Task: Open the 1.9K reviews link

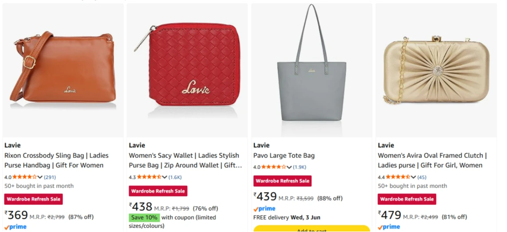Action: point(299,167)
